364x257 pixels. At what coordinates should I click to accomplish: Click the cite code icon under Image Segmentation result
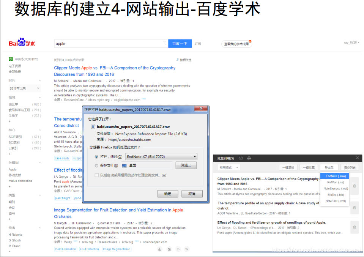point(178,249)
